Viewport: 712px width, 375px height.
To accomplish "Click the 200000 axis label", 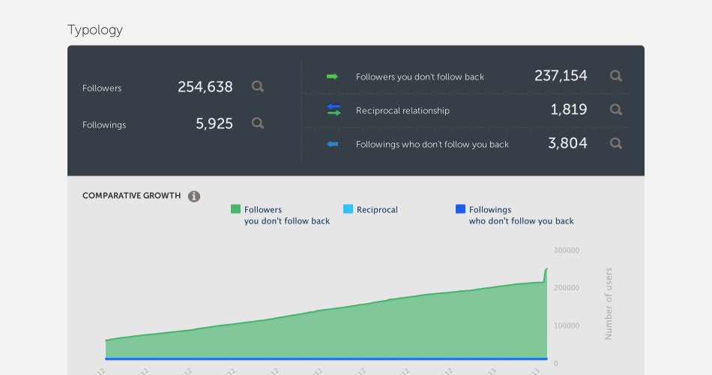I will 567,288.
